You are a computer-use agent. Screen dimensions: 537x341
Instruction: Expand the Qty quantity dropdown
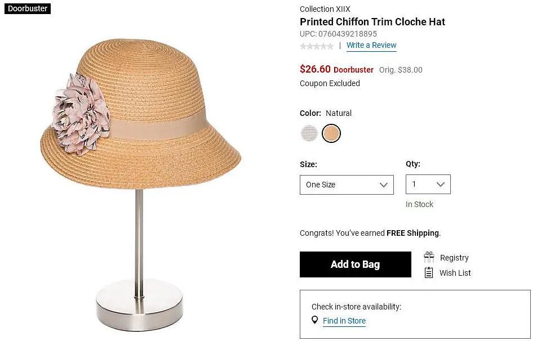(428, 185)
